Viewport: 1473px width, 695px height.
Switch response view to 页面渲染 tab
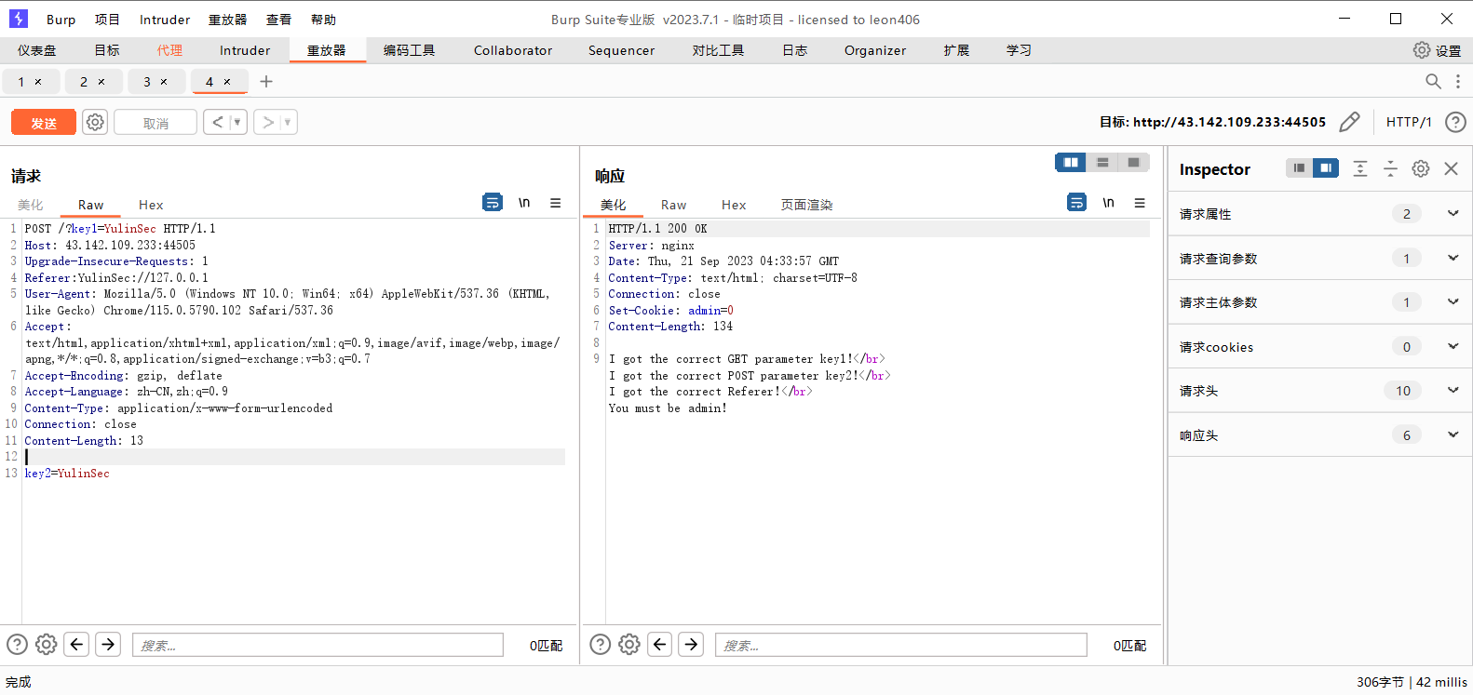coord(806,205)
